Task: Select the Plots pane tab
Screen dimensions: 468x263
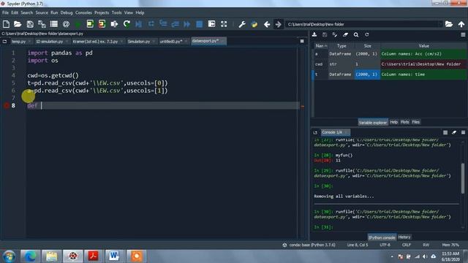Action: click(404, 122)
